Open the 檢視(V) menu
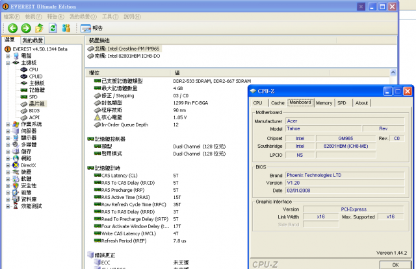 tap(33, 17)
